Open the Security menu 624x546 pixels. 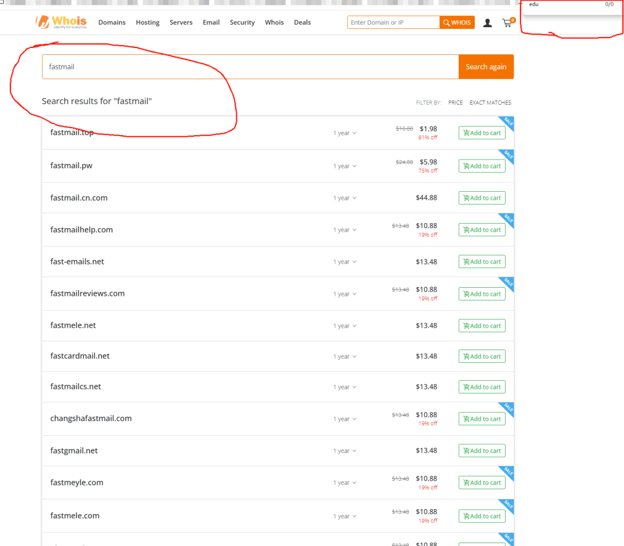click(x=242, y=23)
